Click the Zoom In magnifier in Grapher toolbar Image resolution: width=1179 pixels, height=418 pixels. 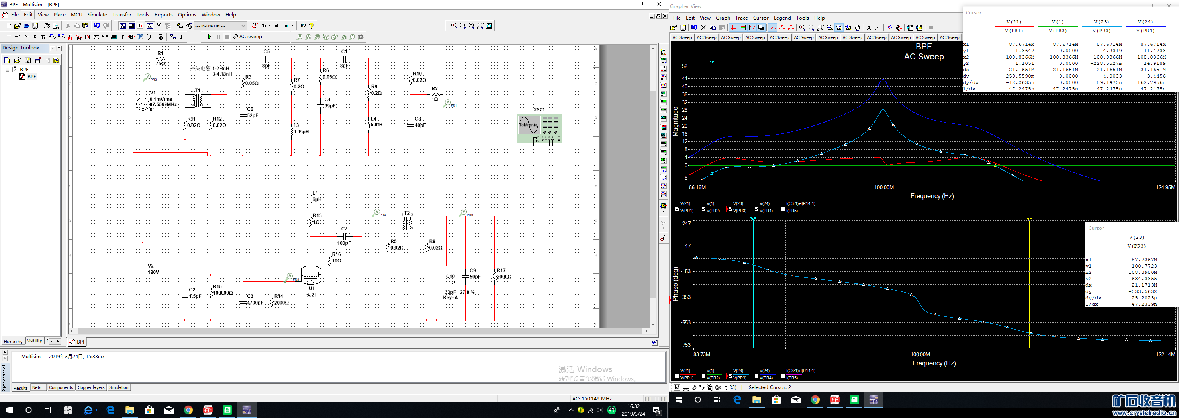tap(802, 28)
